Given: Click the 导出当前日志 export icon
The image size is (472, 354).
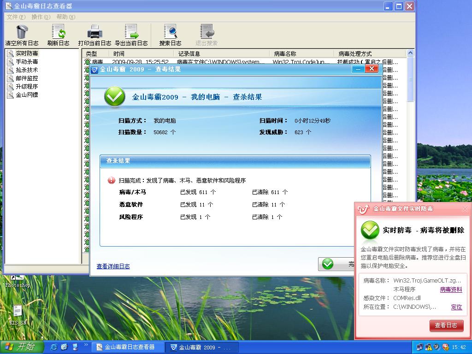Looking at the screenshot, I should click(x=131, y=32).
